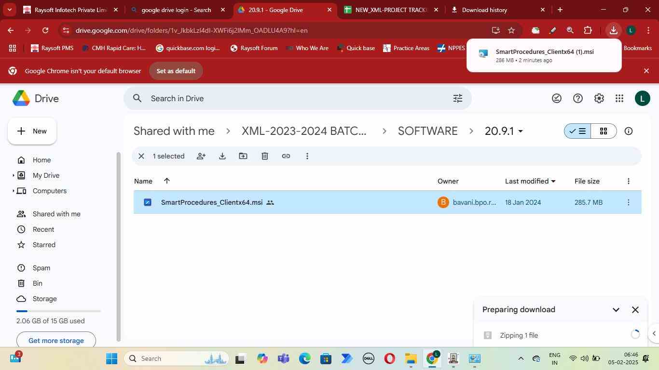
Task: Click Get more storage button
Action: point(56,340)
